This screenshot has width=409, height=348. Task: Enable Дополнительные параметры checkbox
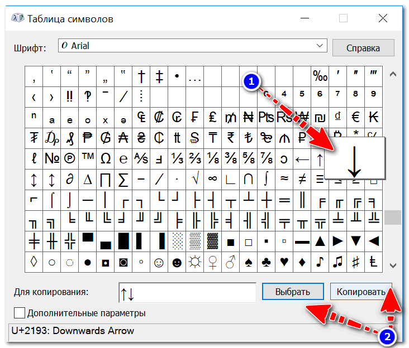(20, 313)
